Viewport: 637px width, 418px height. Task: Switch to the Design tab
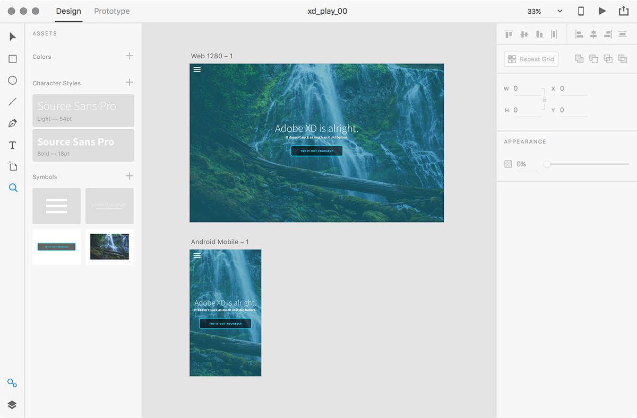coord(68,11)
